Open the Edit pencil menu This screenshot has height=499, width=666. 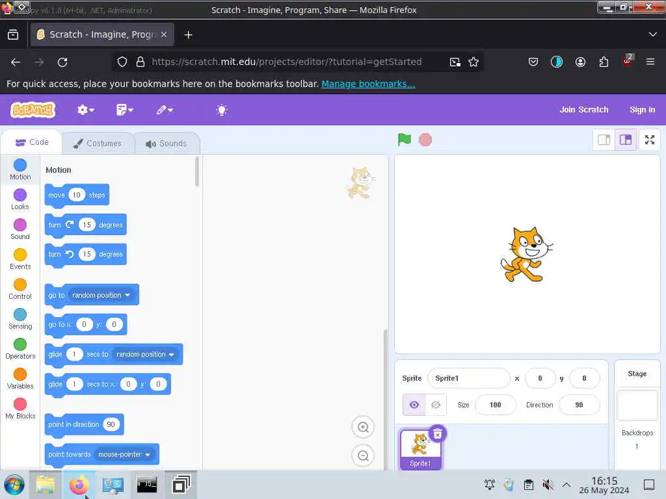[x=165, y=110]
